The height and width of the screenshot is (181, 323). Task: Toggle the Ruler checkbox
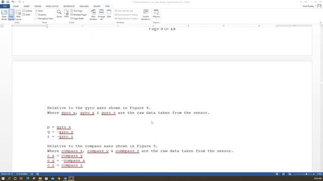coord(36,11)
